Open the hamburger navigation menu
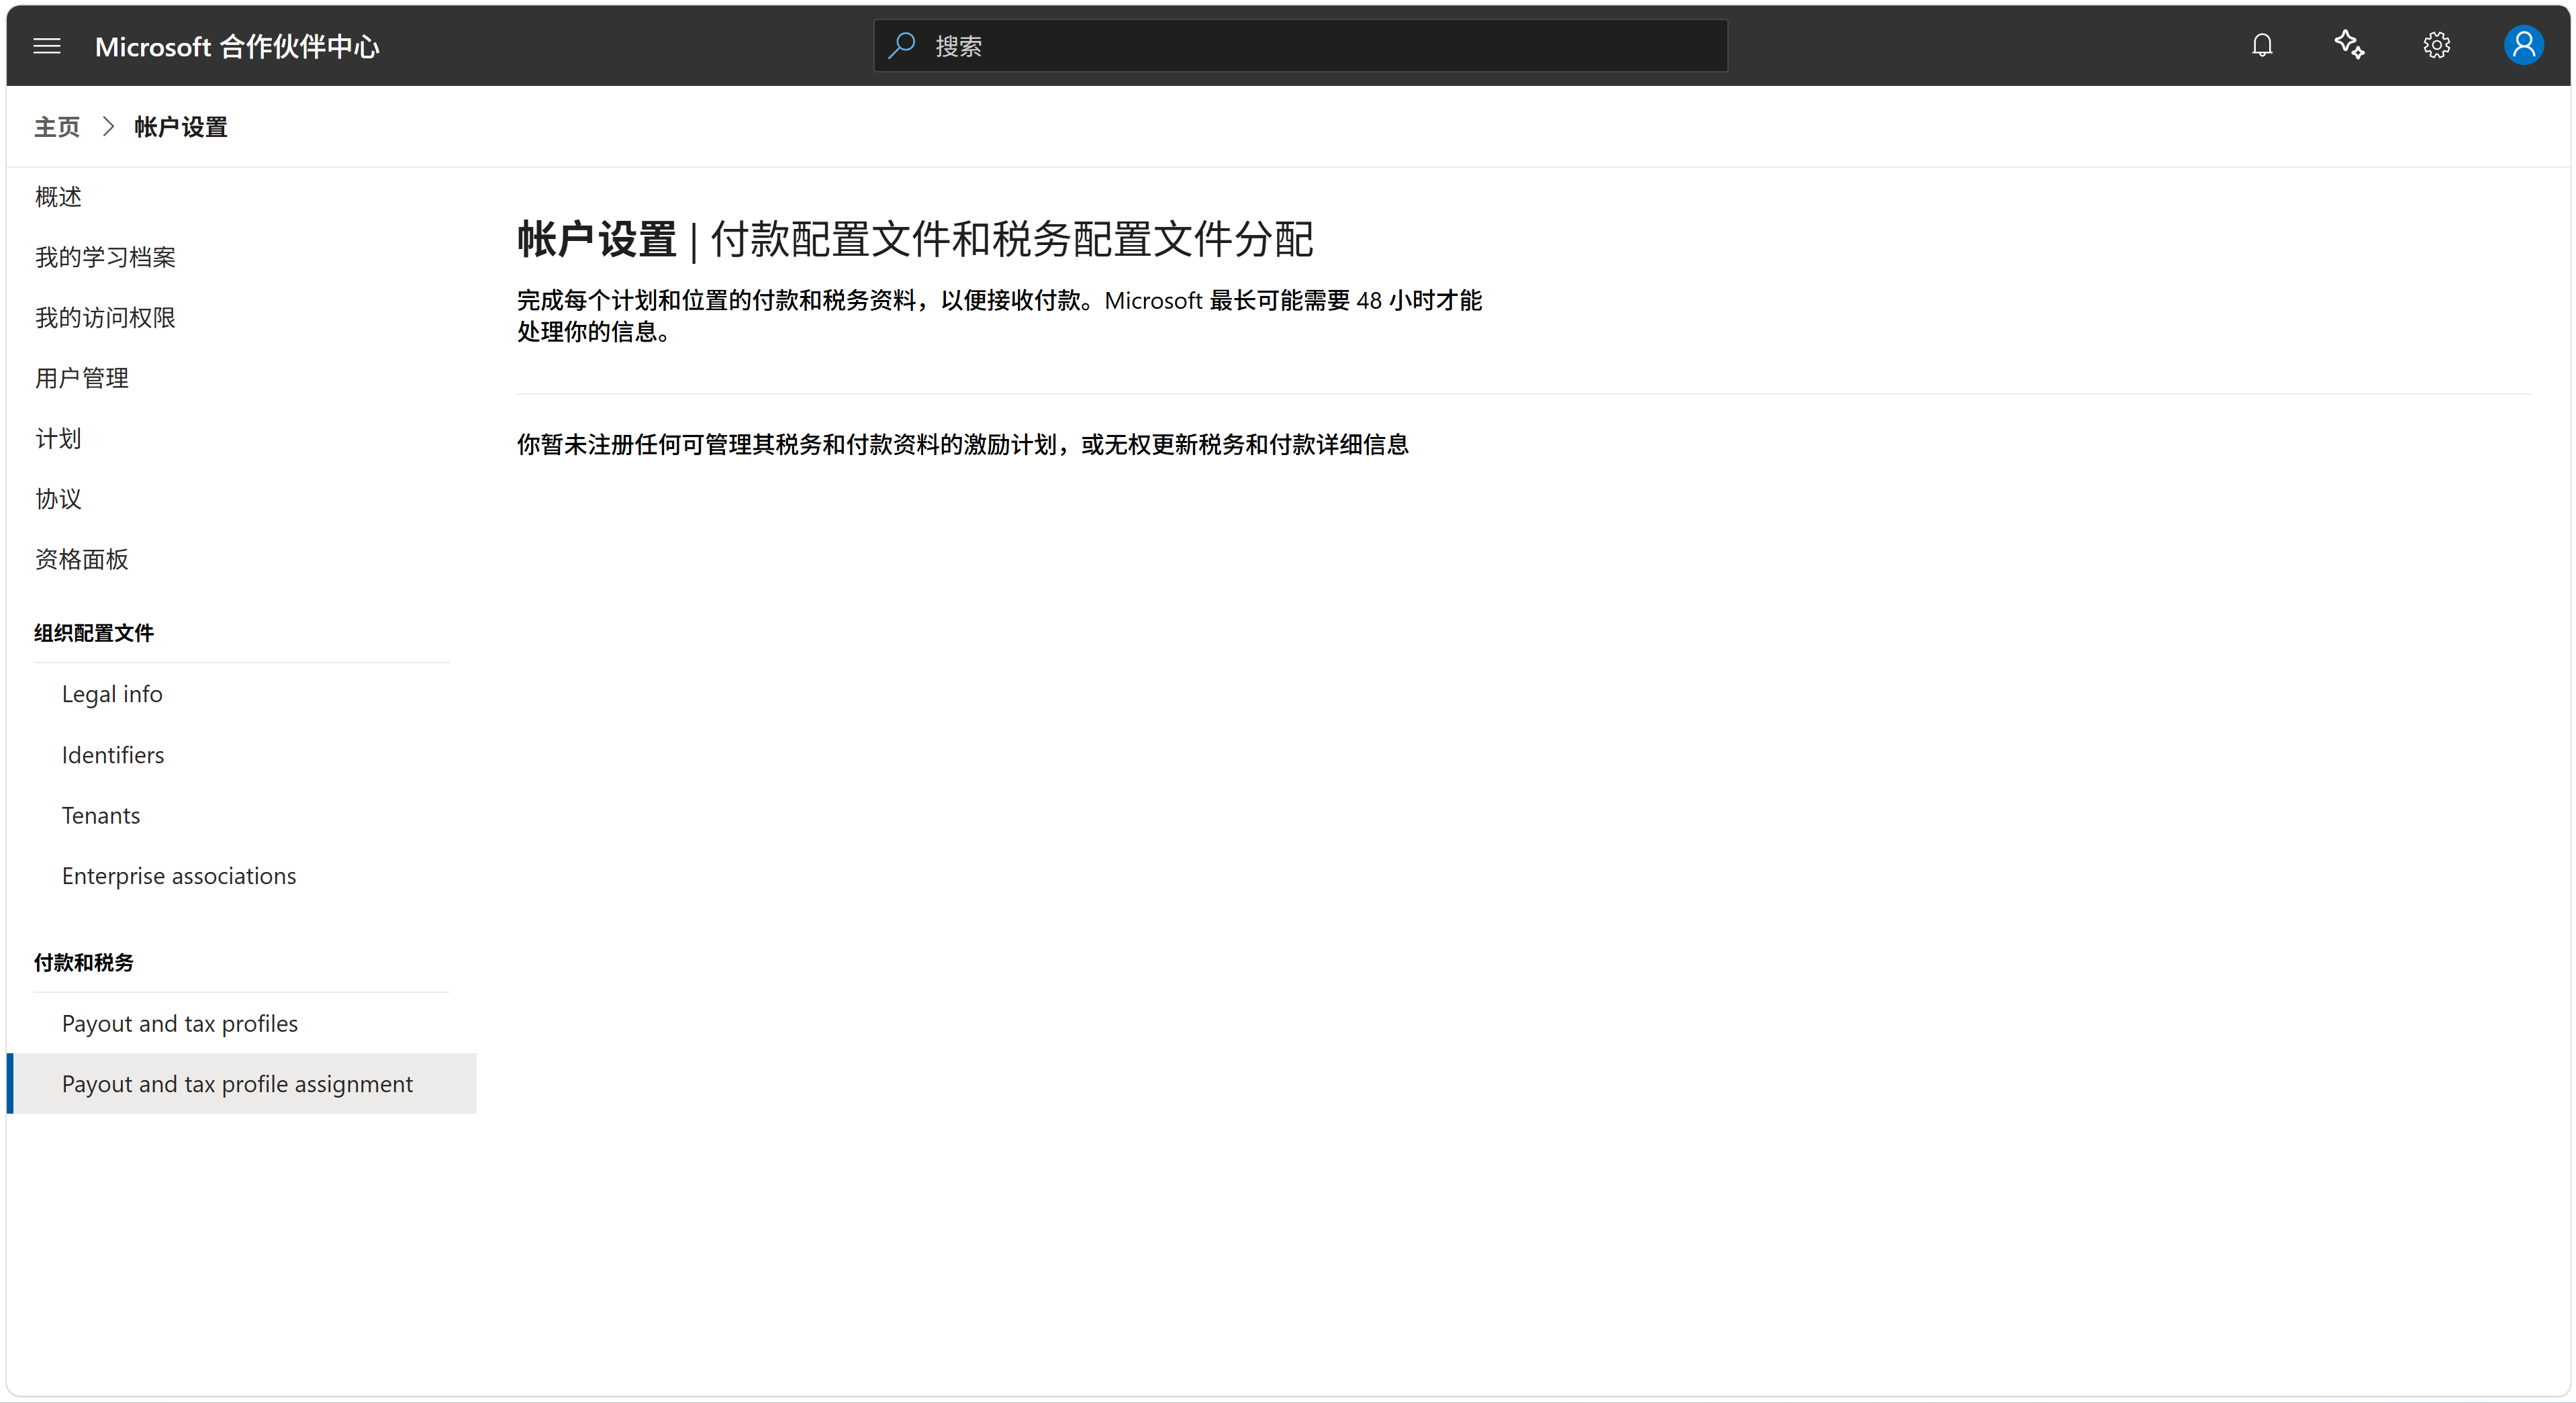The width and height of the screenshot is (2576, 1403). point(47,46)
